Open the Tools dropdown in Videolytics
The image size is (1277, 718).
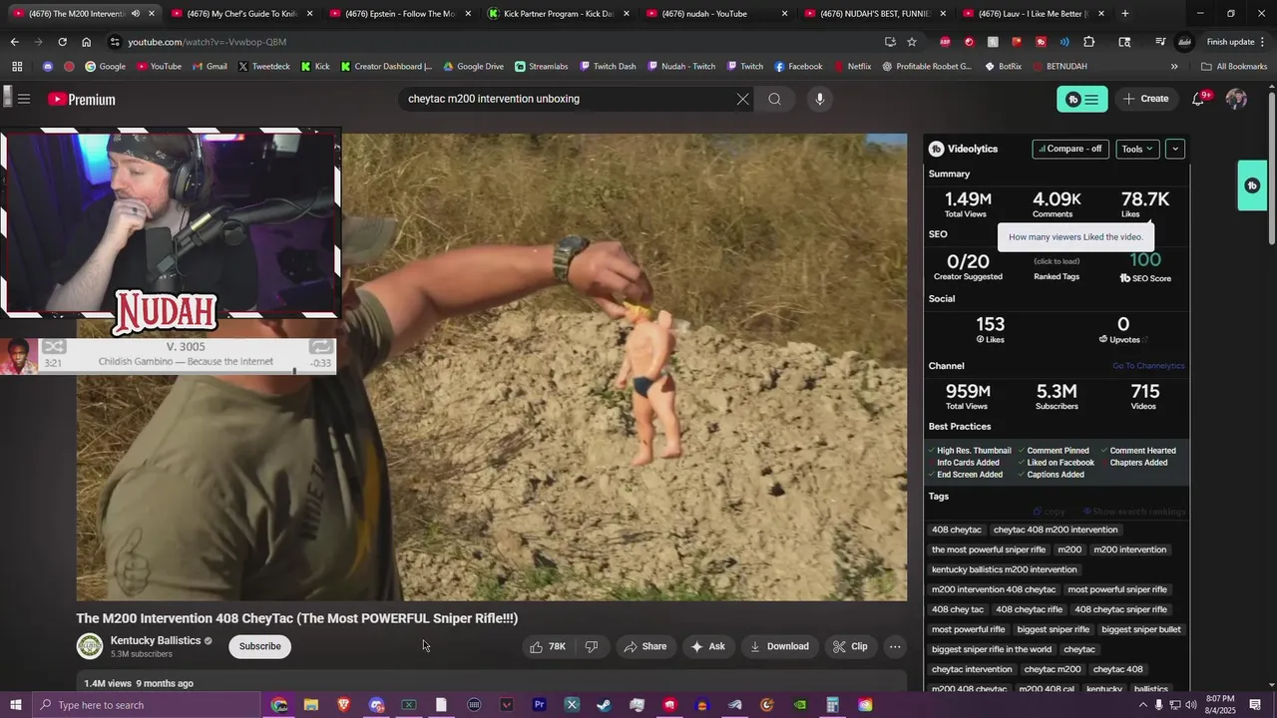click(x=1137, y=149)
